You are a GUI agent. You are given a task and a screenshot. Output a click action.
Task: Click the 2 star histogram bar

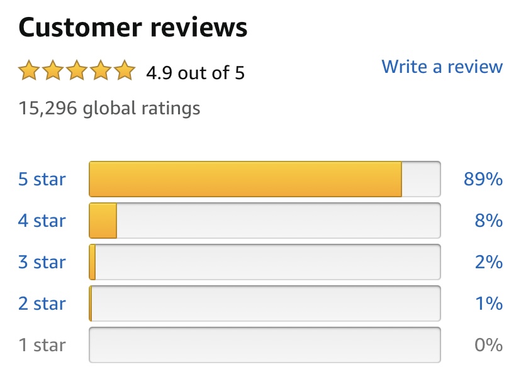coord(265,303)
